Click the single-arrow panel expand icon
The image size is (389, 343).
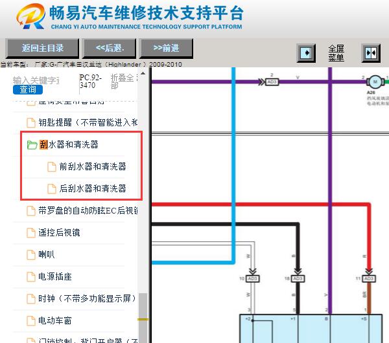306,53
